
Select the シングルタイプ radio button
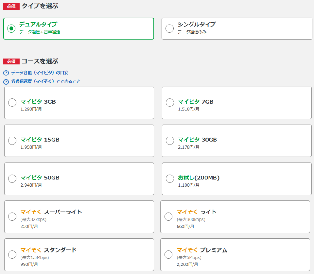coord(169,29)
